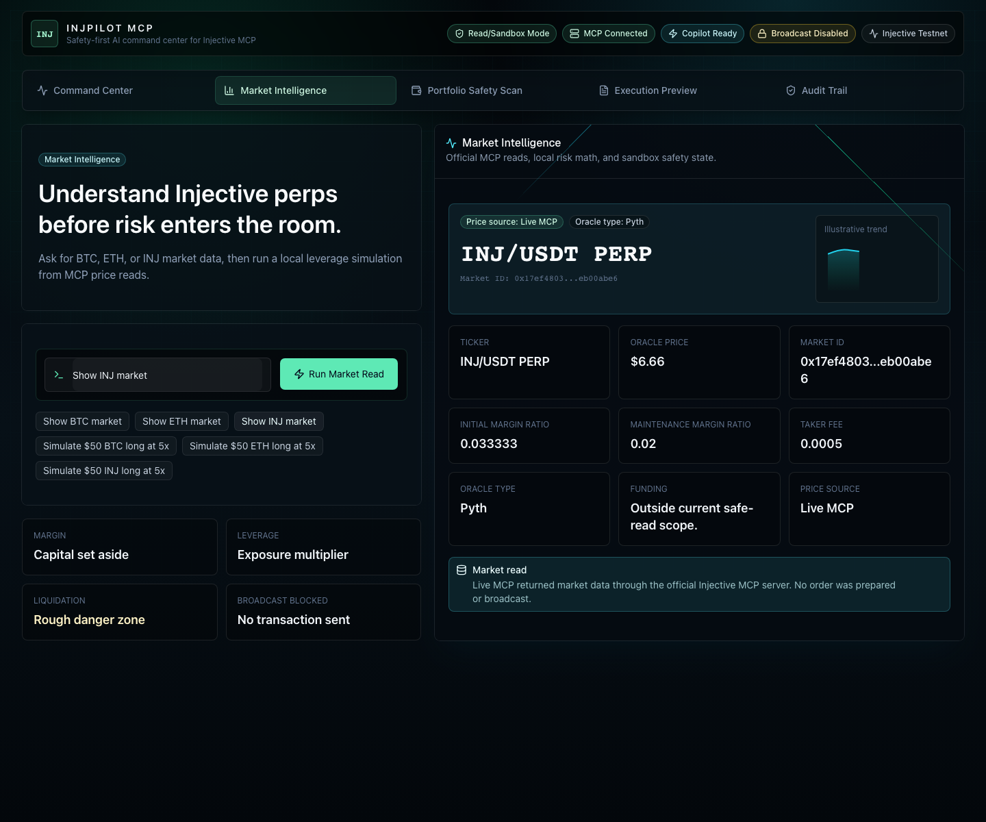Viewport: 986px width, 822px height.
Task: Click the pulse icon in Injective Testnet
Action: point(874,34)
